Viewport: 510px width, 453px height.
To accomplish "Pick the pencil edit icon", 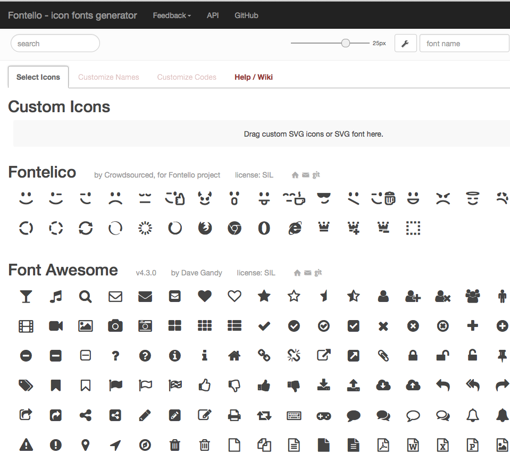I will pos(145,415).
